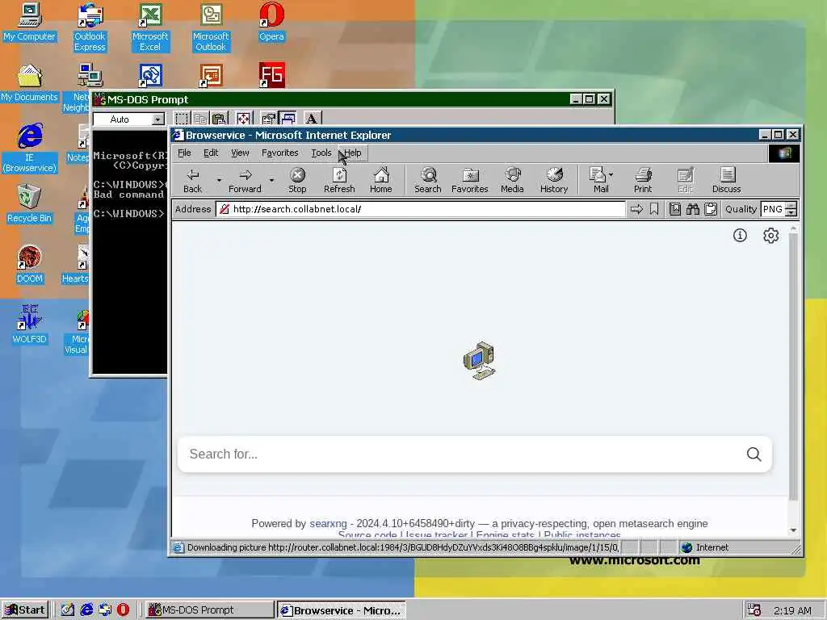Click the page vertical scrollbar thumb
This screenshot has width=827, height=620.
coord(793,366)
